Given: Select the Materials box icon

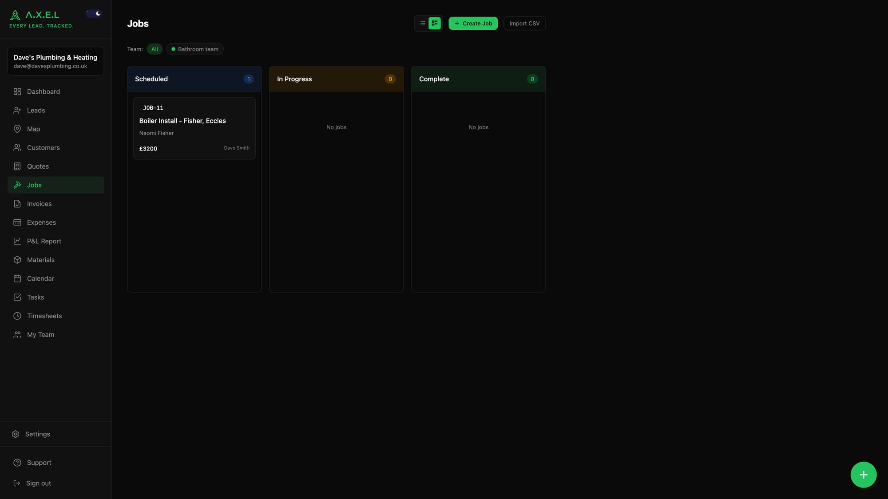Looking at the screenshot, I should coord(17,260).
